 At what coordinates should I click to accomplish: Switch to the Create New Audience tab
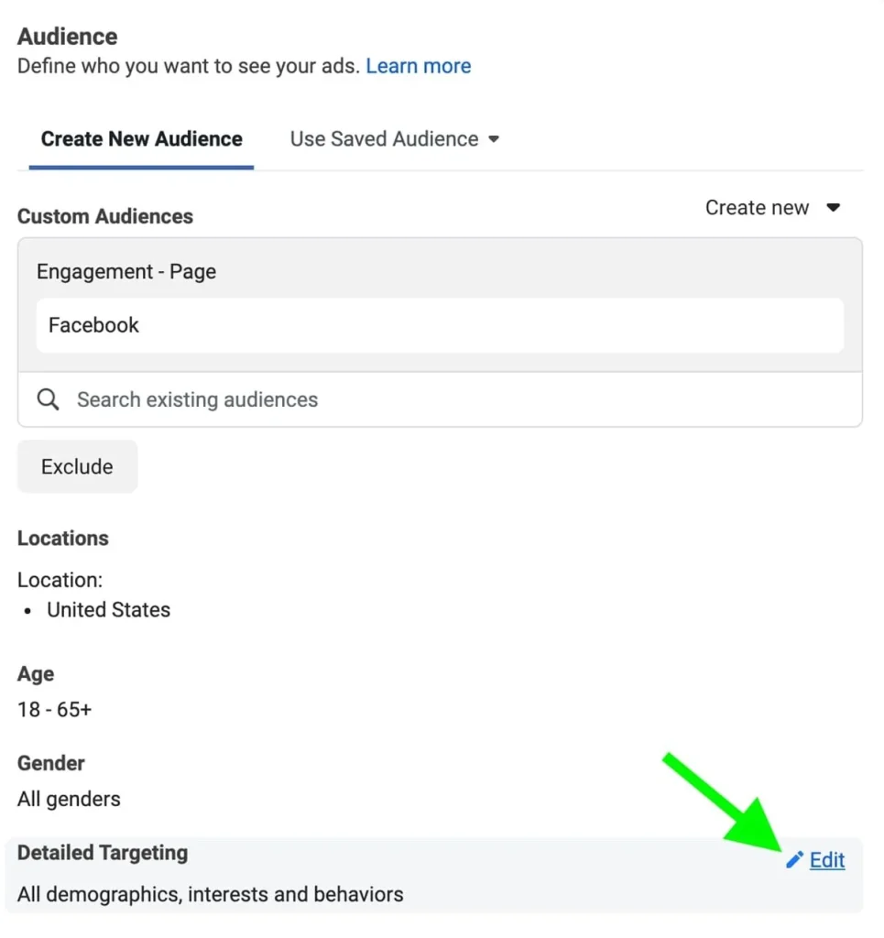coord(142,139)
